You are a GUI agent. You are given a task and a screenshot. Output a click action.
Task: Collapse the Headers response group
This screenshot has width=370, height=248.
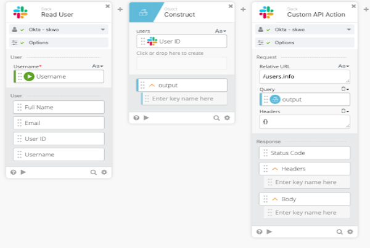tap(274, 169)
